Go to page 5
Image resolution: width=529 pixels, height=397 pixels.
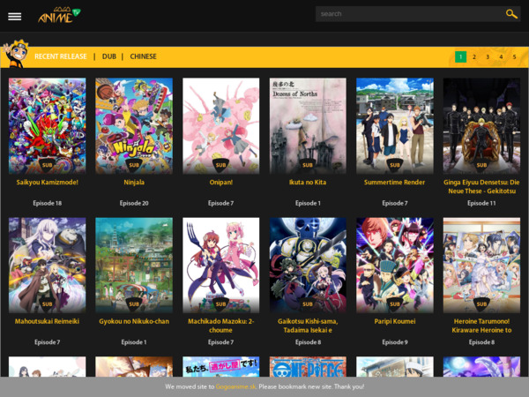(515, 56)
